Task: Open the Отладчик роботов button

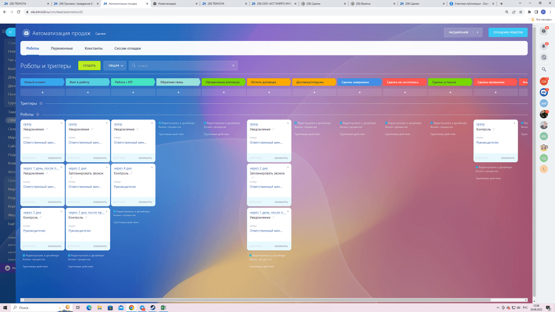Action: click(508, 32)
